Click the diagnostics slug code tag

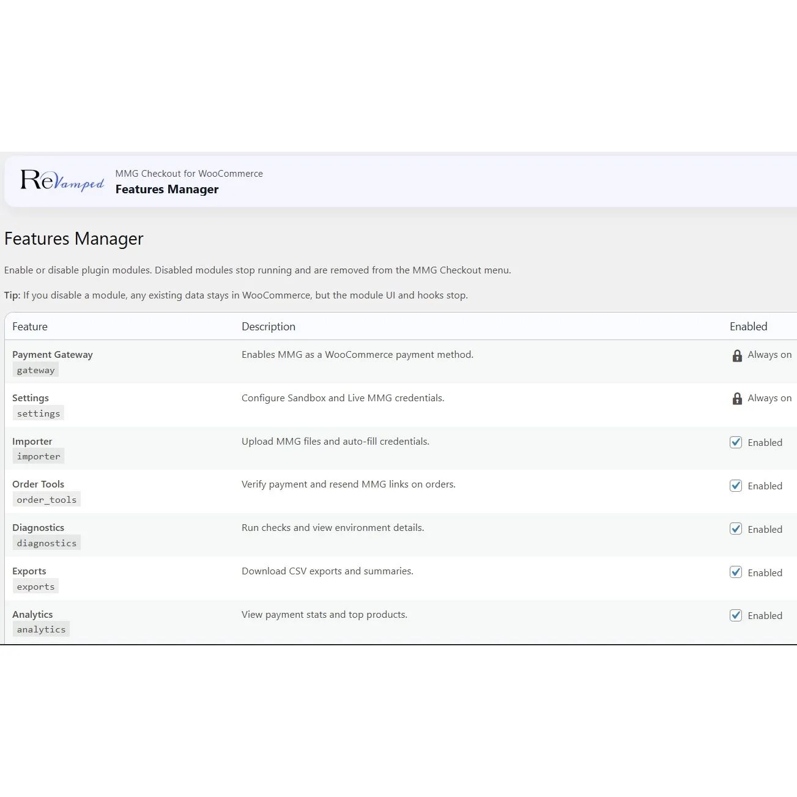point(46,543)
